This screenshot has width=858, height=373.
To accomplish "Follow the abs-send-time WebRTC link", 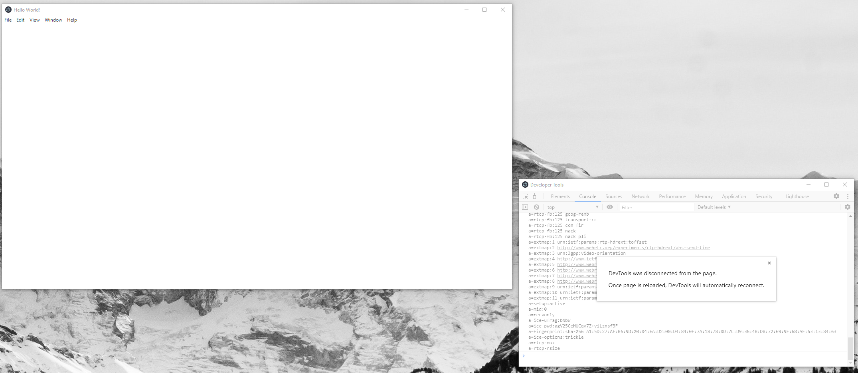I will (x=634, y=248).
